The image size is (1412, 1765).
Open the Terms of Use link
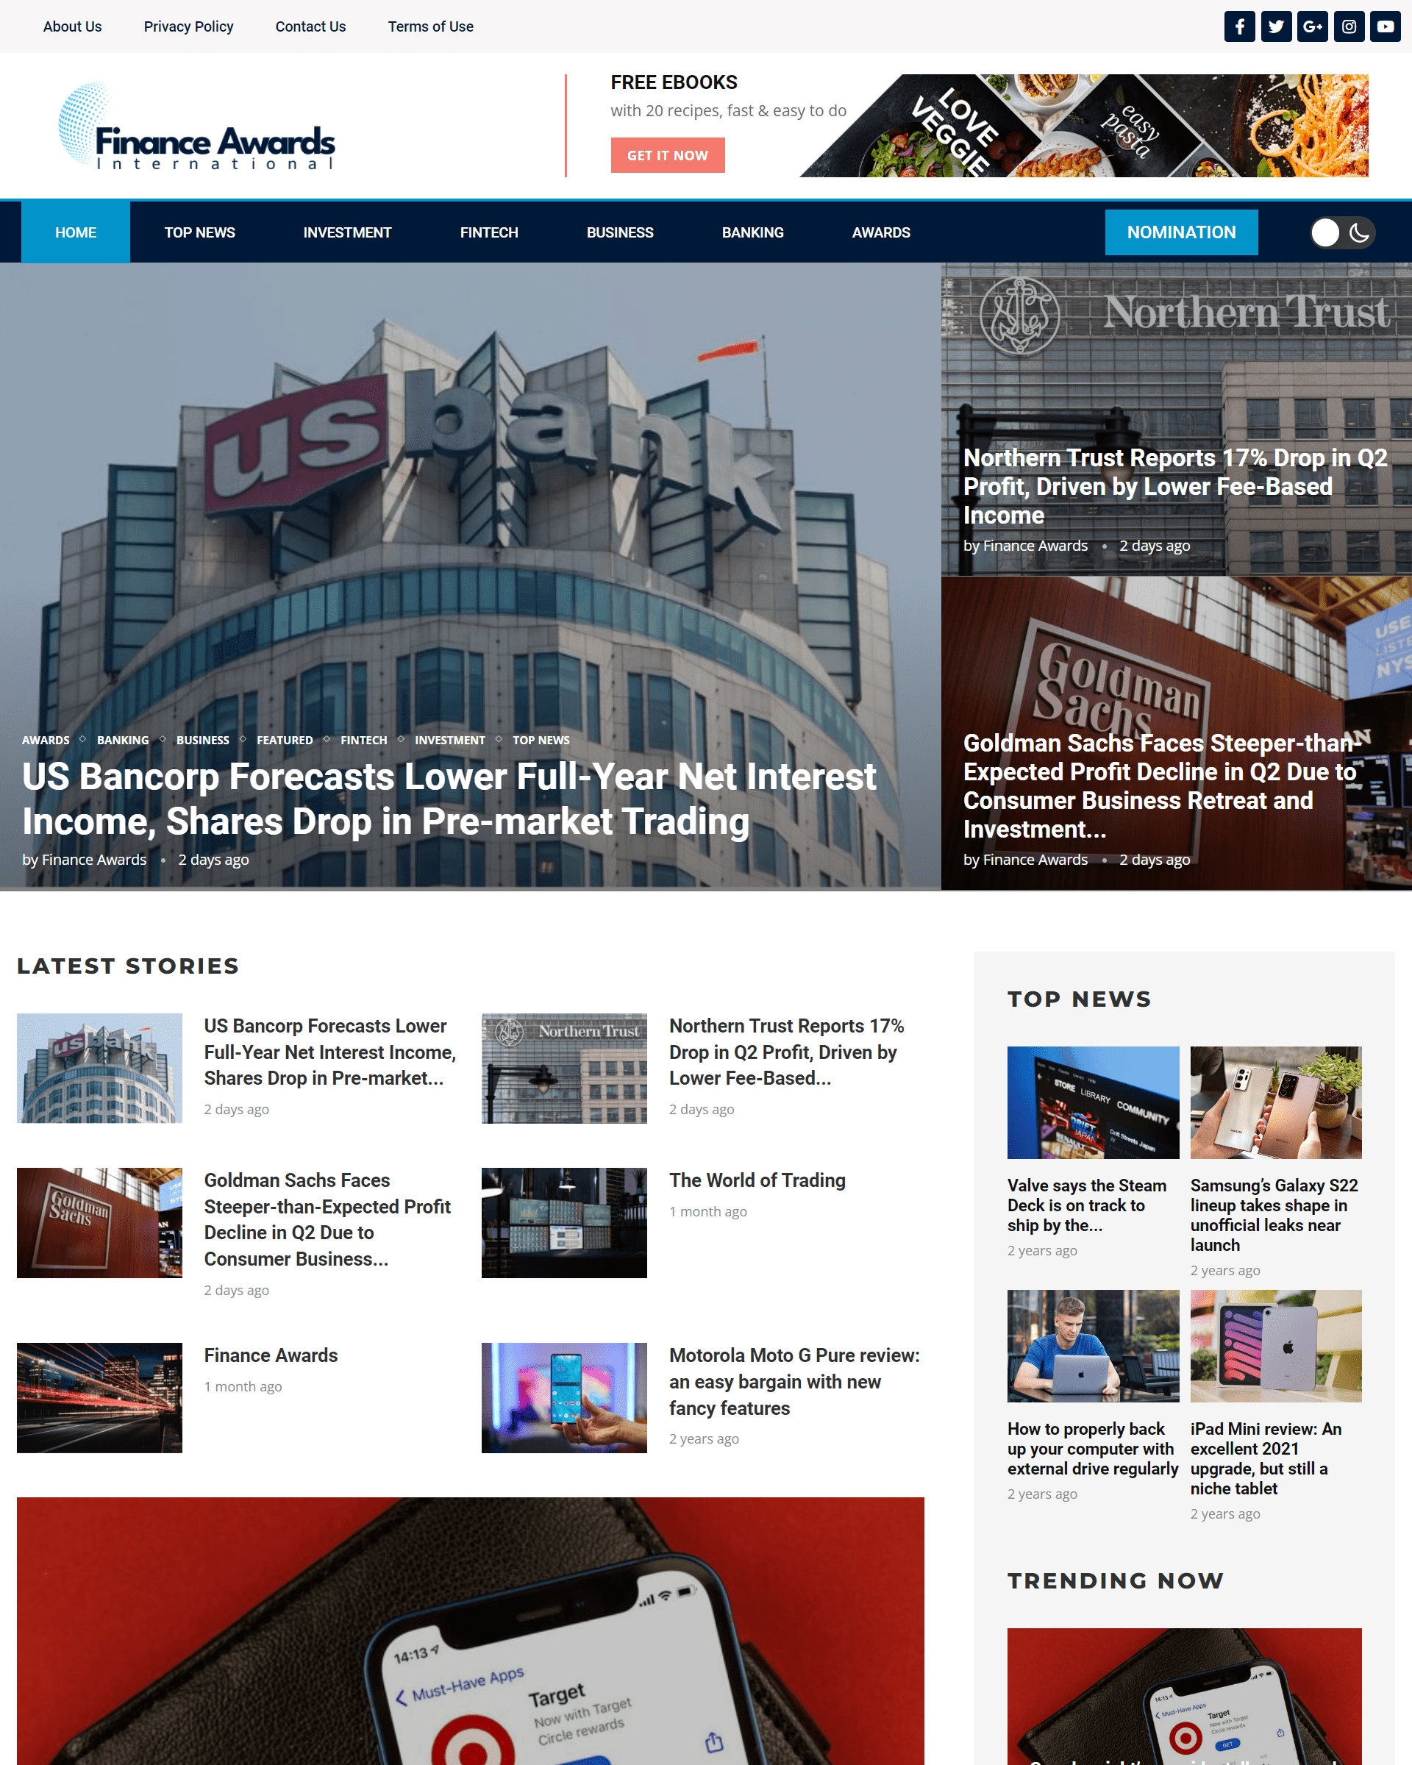430,26
